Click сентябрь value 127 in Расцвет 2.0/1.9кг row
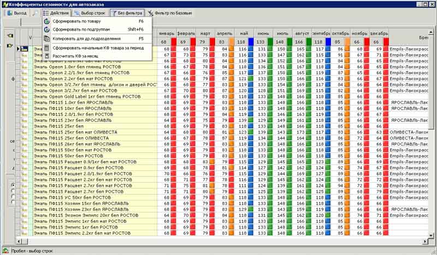 (320, 174)
